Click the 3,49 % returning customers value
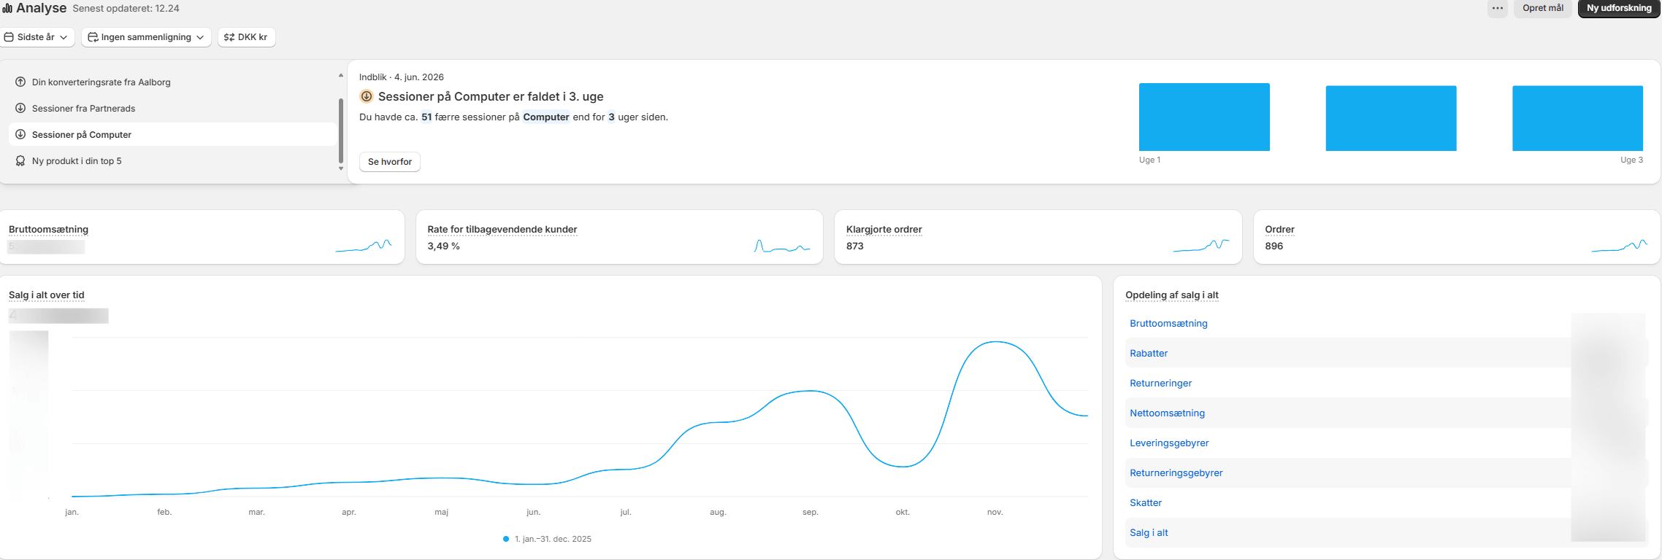The height and width of the screenshot is (560, 1662). point(443,246)
